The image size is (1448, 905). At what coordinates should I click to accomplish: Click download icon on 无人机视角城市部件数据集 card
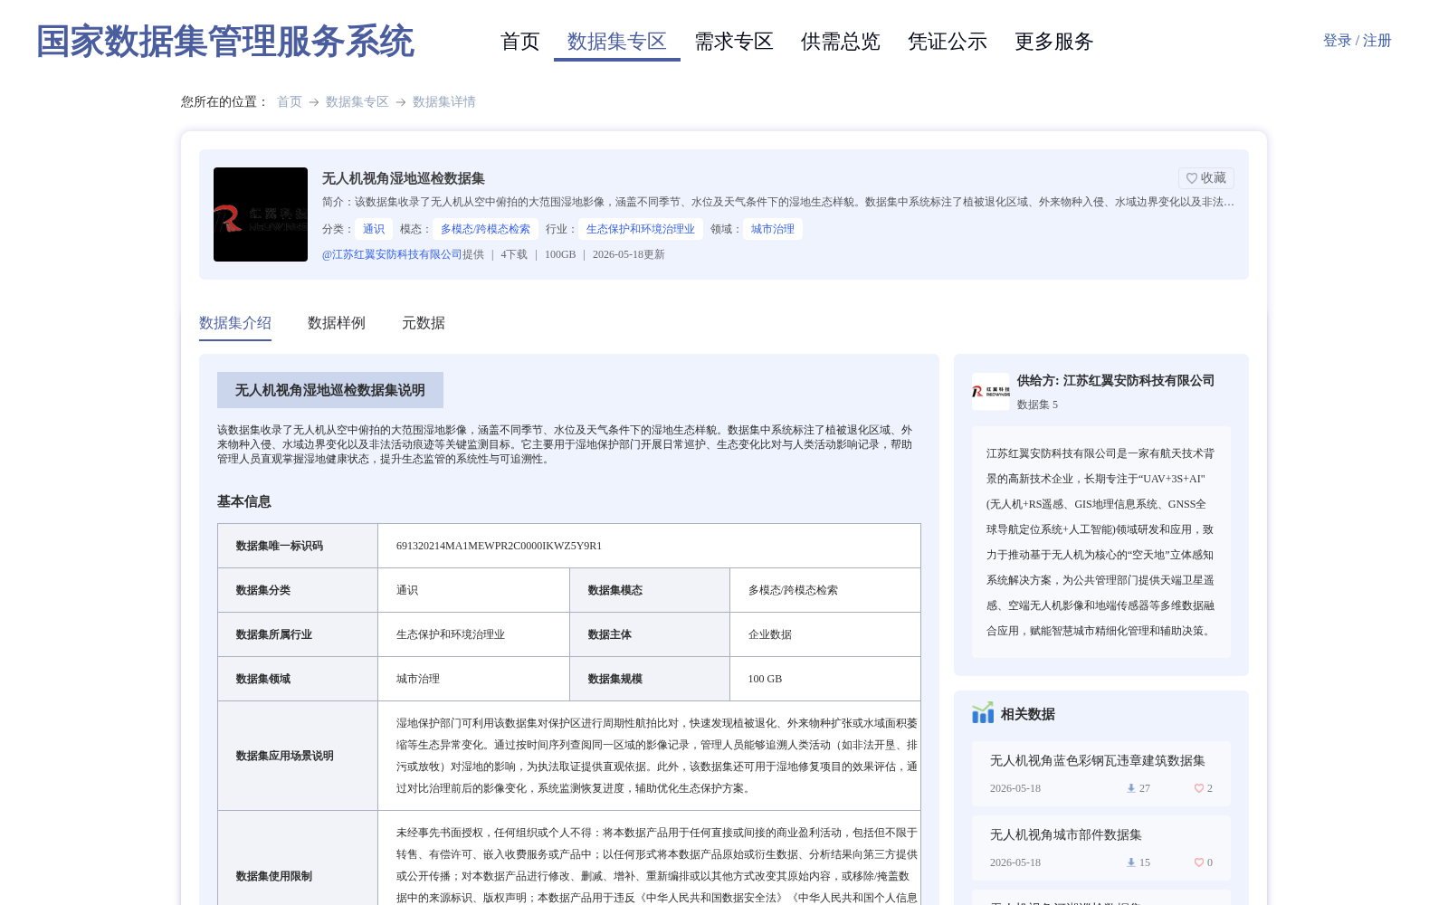[1130, 862]
